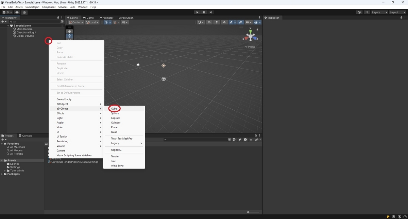
Task: Open grid visibility options arrow
Action: pyautogui.click(x=111, y=22)
